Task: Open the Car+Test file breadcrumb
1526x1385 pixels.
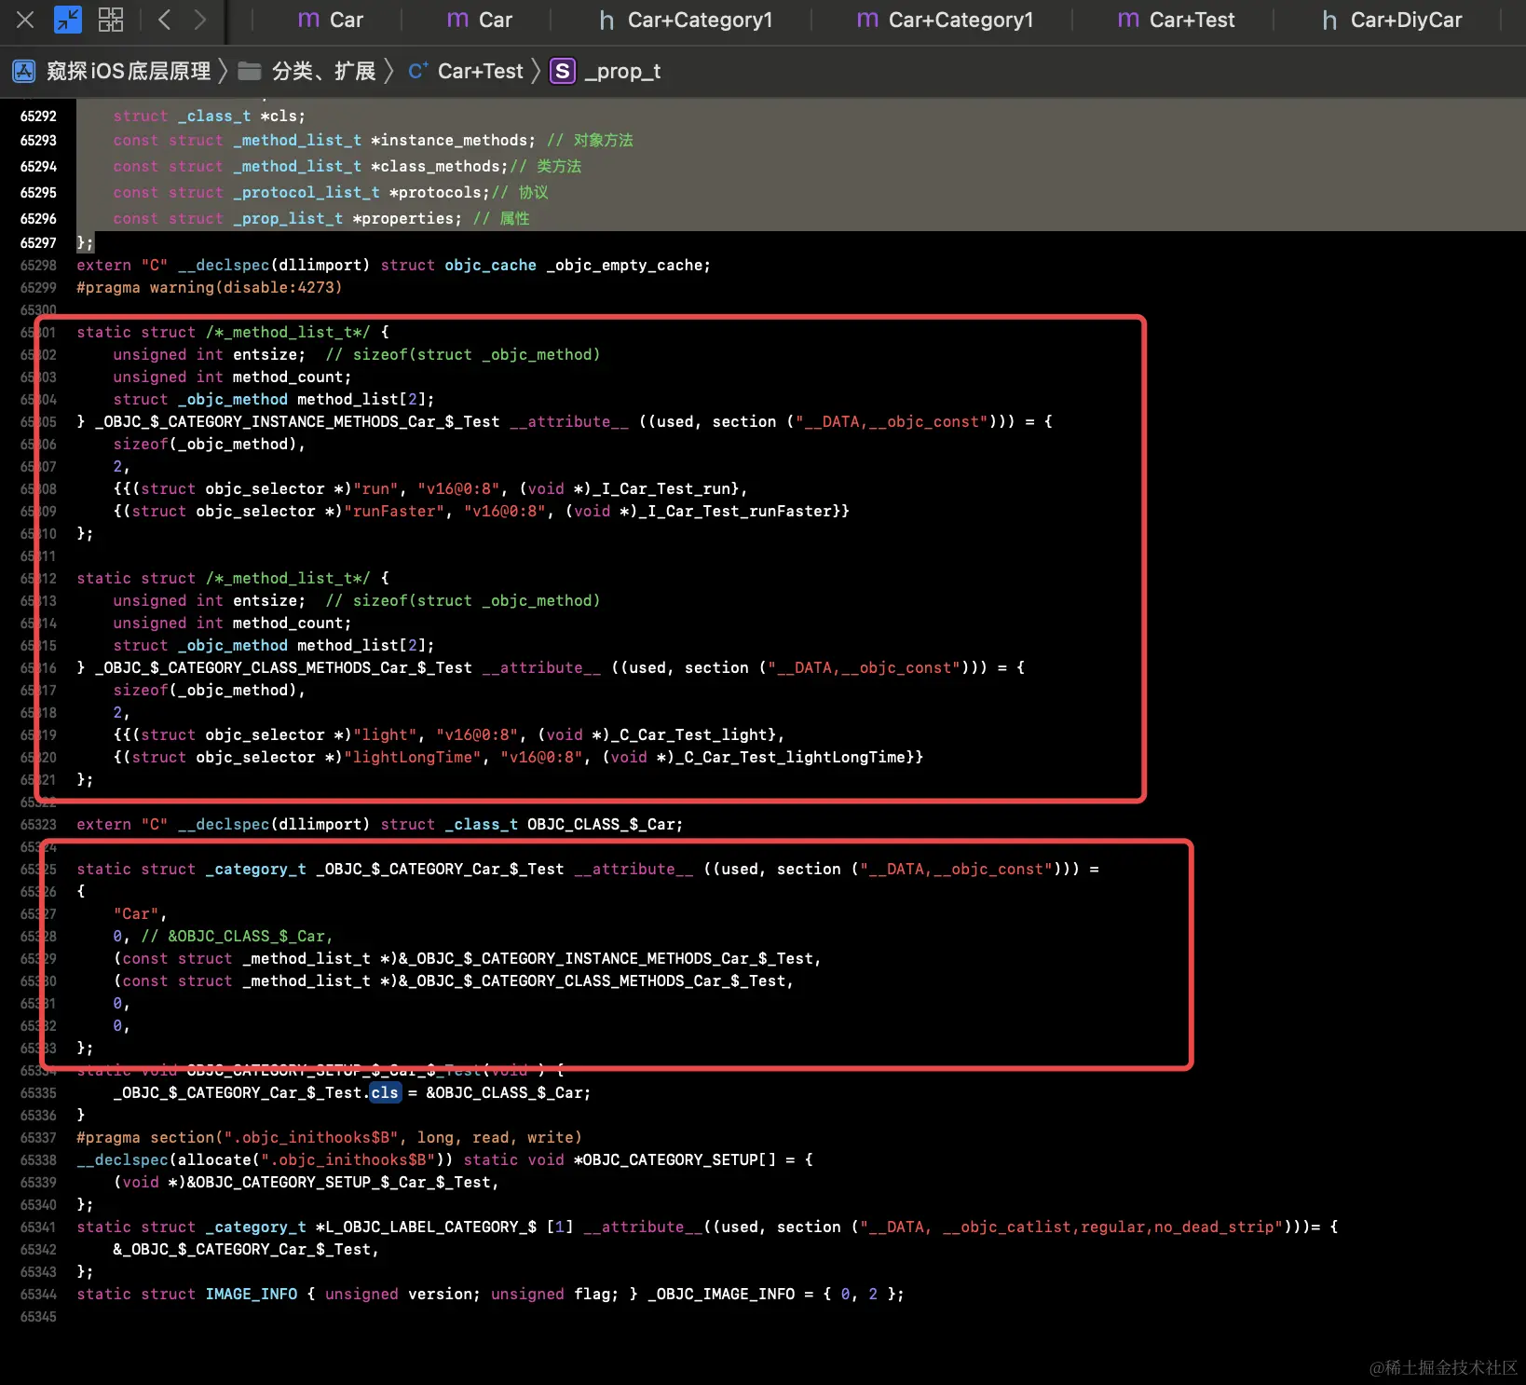Action: (481, 71)
